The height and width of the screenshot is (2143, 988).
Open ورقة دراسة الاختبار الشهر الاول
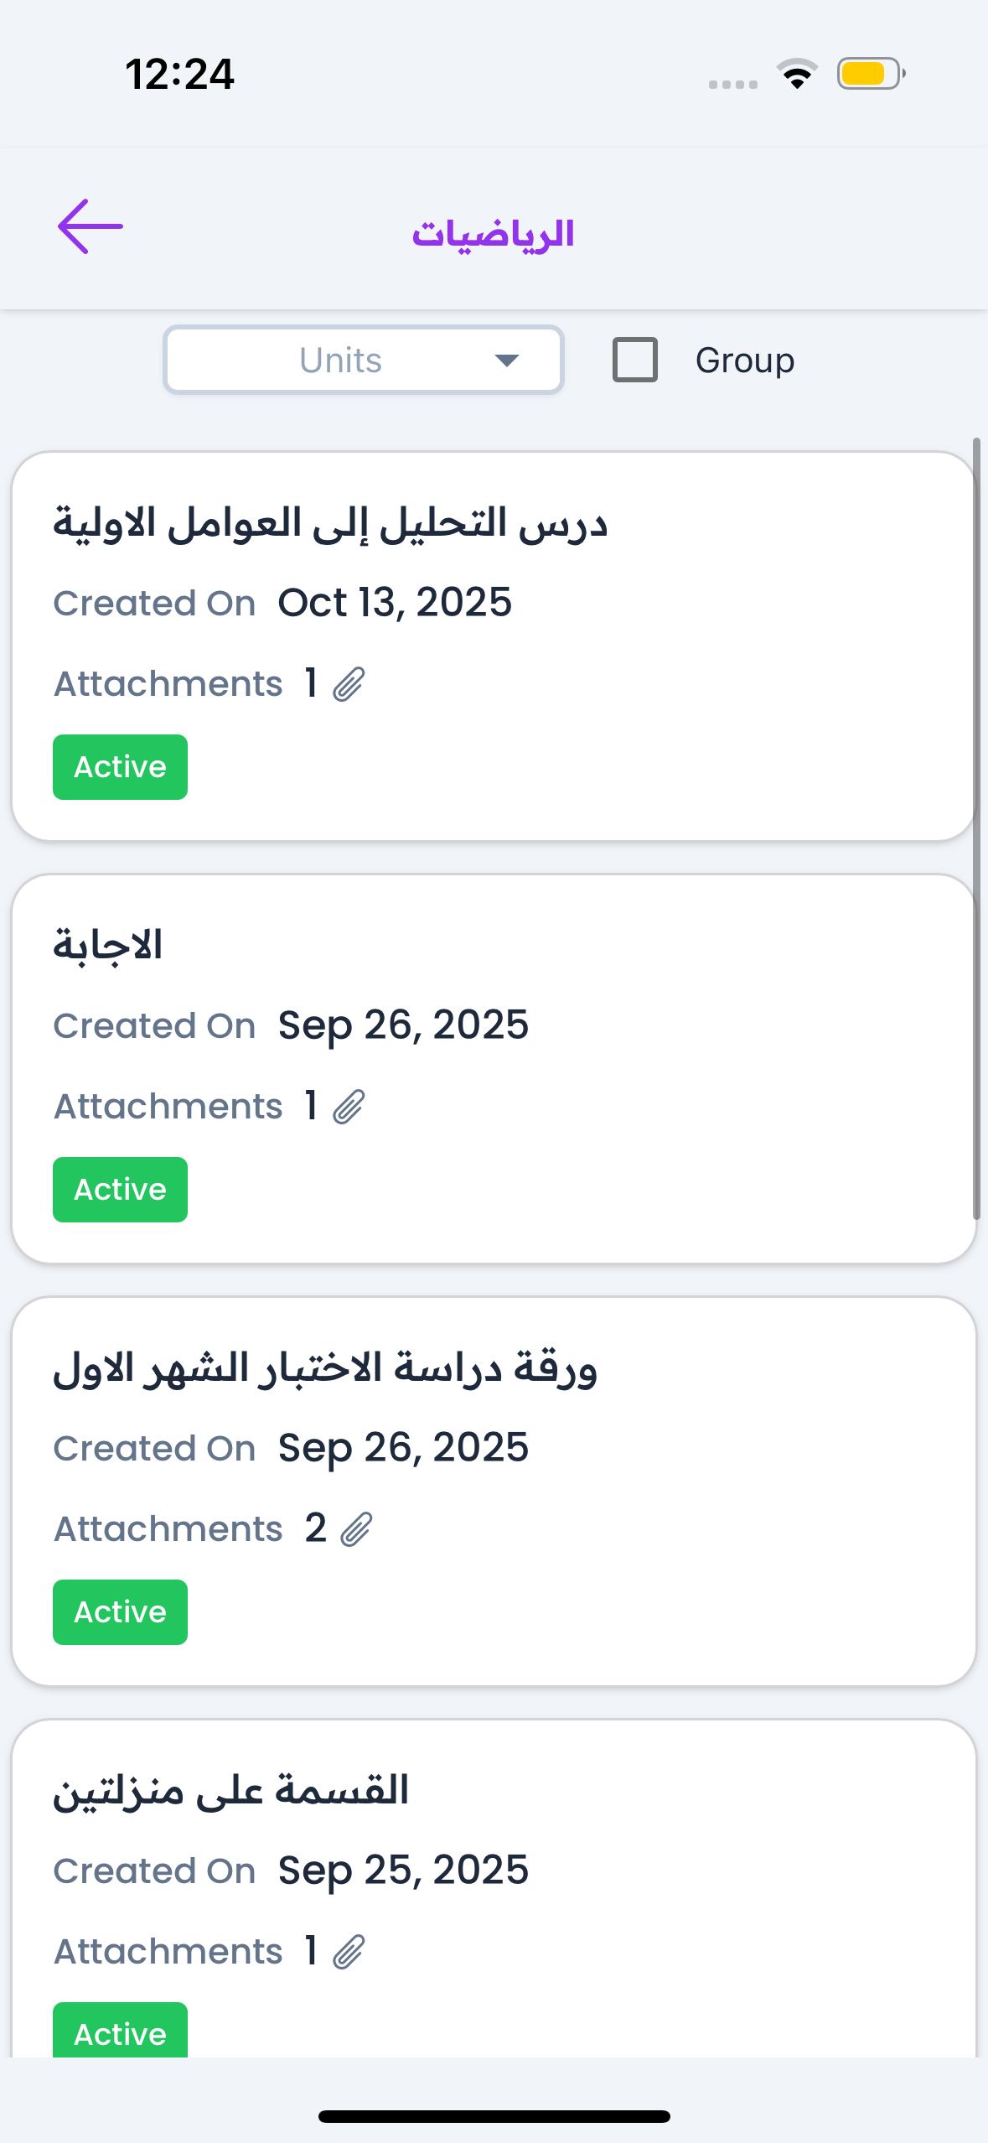pyautogui.click(x=325, y=1368)
